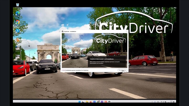Image resolution: width=189 pixels, height=106 pixels.
Task: Click the 'CityDriver downloaden und installieren' heading
Action: tap(101, 59)
